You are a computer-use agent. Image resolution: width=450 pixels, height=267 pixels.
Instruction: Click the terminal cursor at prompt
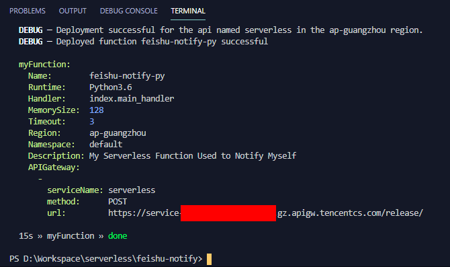(x=209, y=259)
